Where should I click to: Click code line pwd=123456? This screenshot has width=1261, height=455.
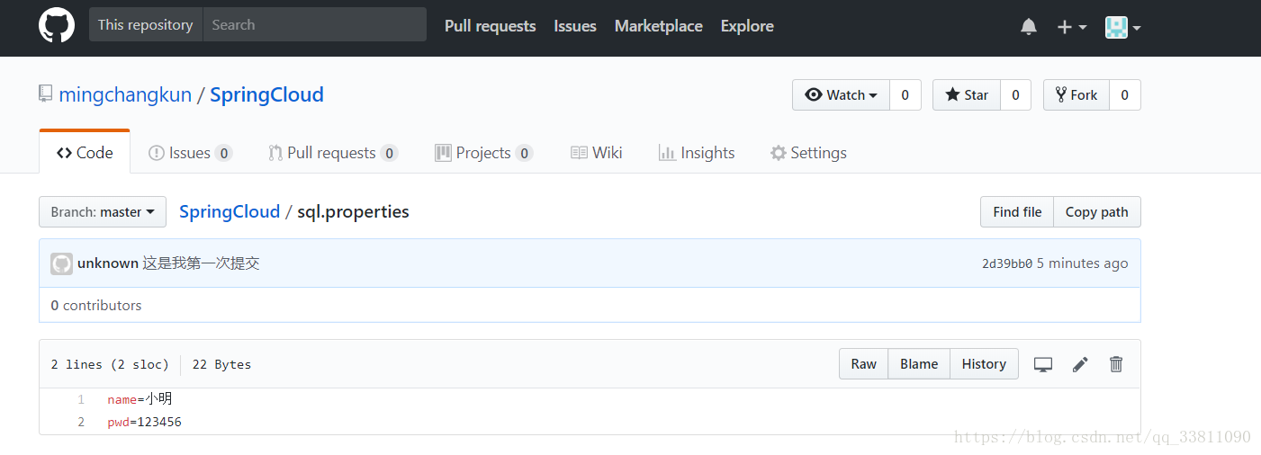click(x=144, y=422)
